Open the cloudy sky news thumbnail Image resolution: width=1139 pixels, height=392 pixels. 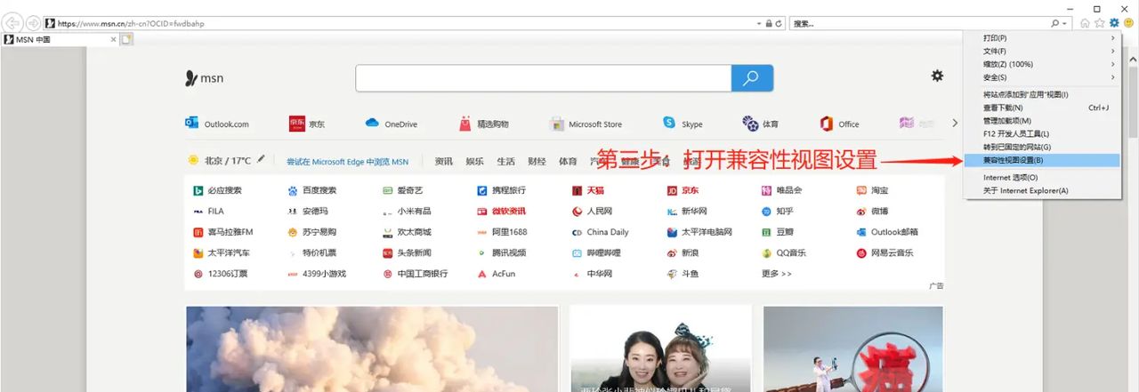click(372, 348)
